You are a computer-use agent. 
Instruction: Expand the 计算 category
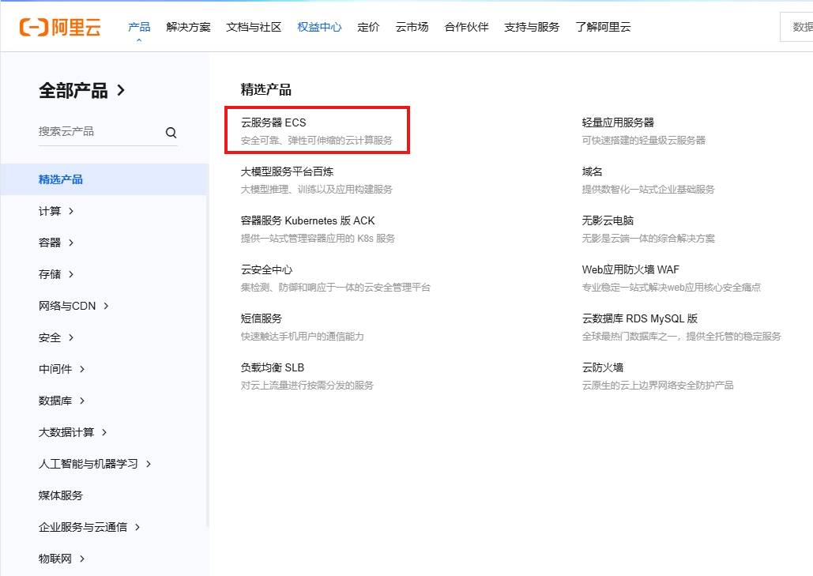point(56,211)
